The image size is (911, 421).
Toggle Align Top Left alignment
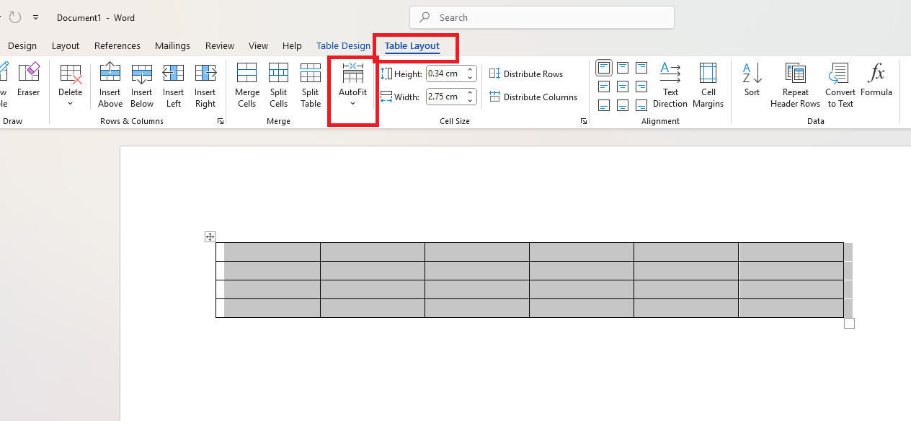604,68
